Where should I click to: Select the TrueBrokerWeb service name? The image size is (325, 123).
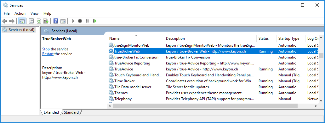127,51
